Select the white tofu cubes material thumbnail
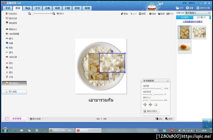The height and width of the screenshot is (140, 213). (199, 32)
